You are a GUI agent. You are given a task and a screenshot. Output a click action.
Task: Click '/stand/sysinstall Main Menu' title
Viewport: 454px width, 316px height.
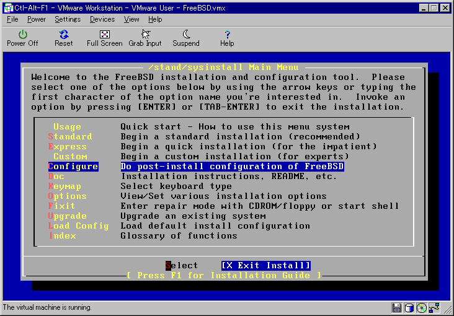(223, 68)
